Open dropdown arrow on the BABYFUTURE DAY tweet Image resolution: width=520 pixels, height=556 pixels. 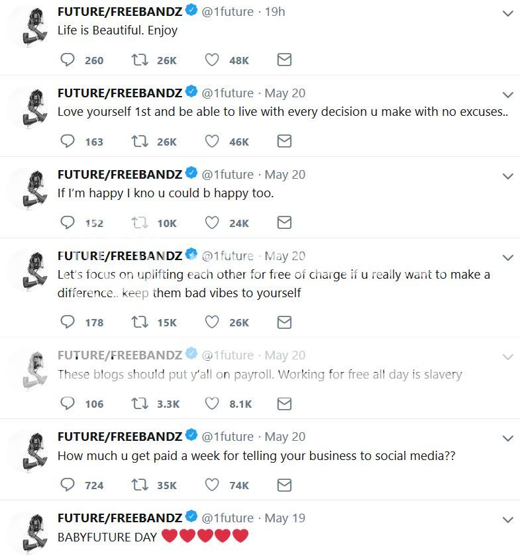coord(508,520)
